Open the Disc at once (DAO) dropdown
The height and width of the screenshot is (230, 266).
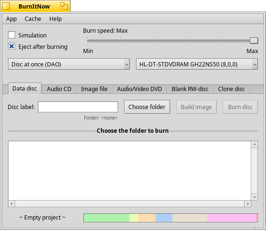click(69, 64)
